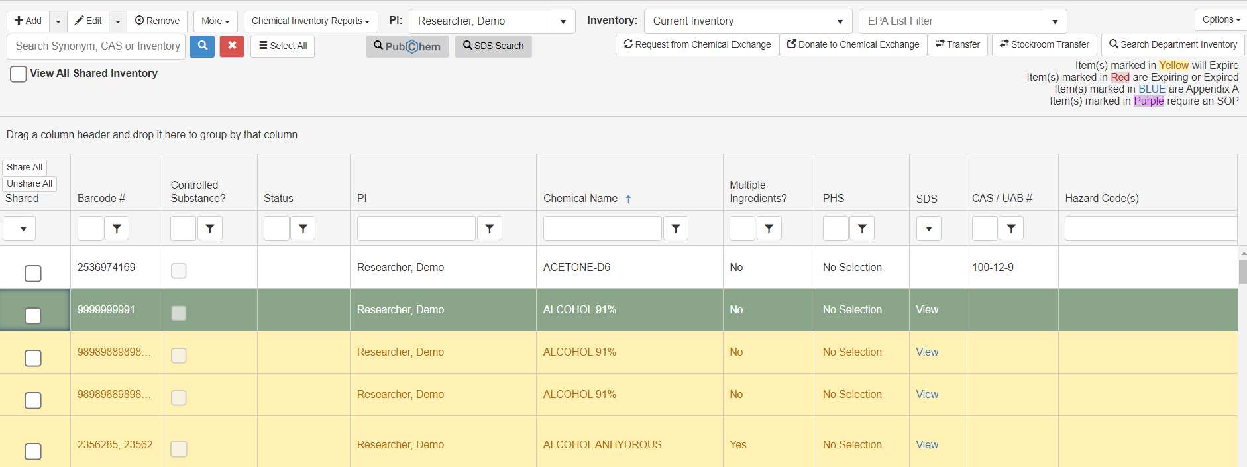This screenshot has height=467, width=1247.
Task: Open PubChem search
Action: [x=407, y=46]
